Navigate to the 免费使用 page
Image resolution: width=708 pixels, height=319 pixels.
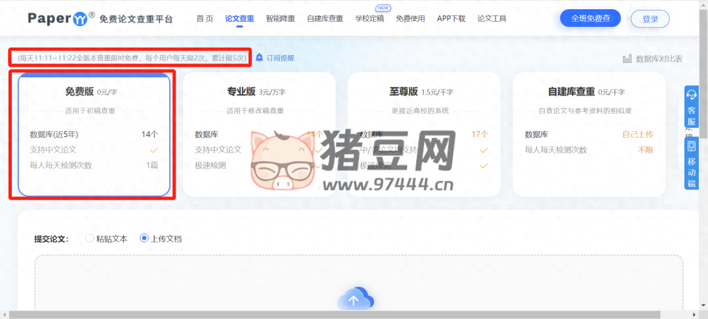click(410, 18)
